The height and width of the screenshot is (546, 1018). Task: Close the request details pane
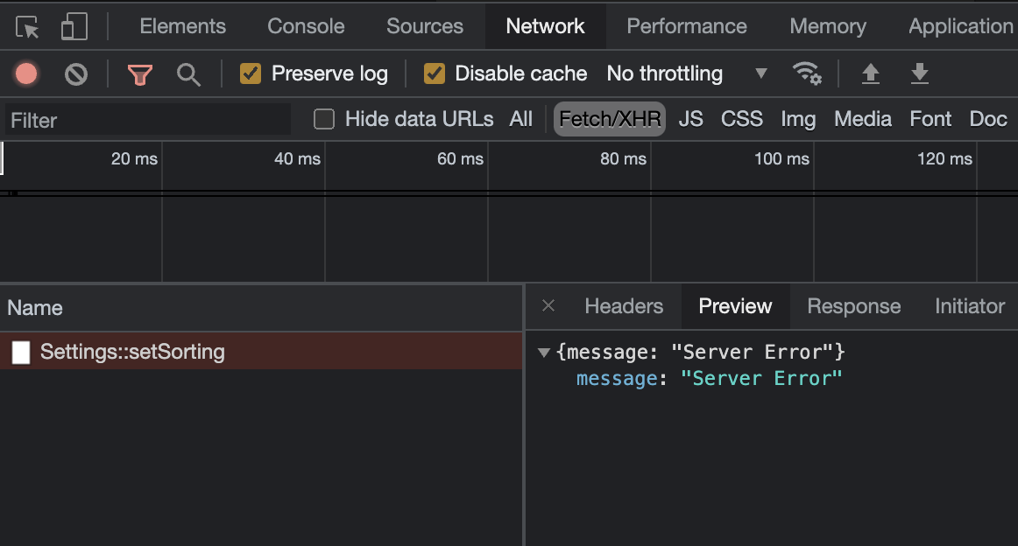pos(548,306)
